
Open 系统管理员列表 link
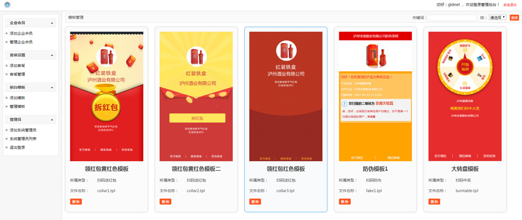[x=23, y=139]
